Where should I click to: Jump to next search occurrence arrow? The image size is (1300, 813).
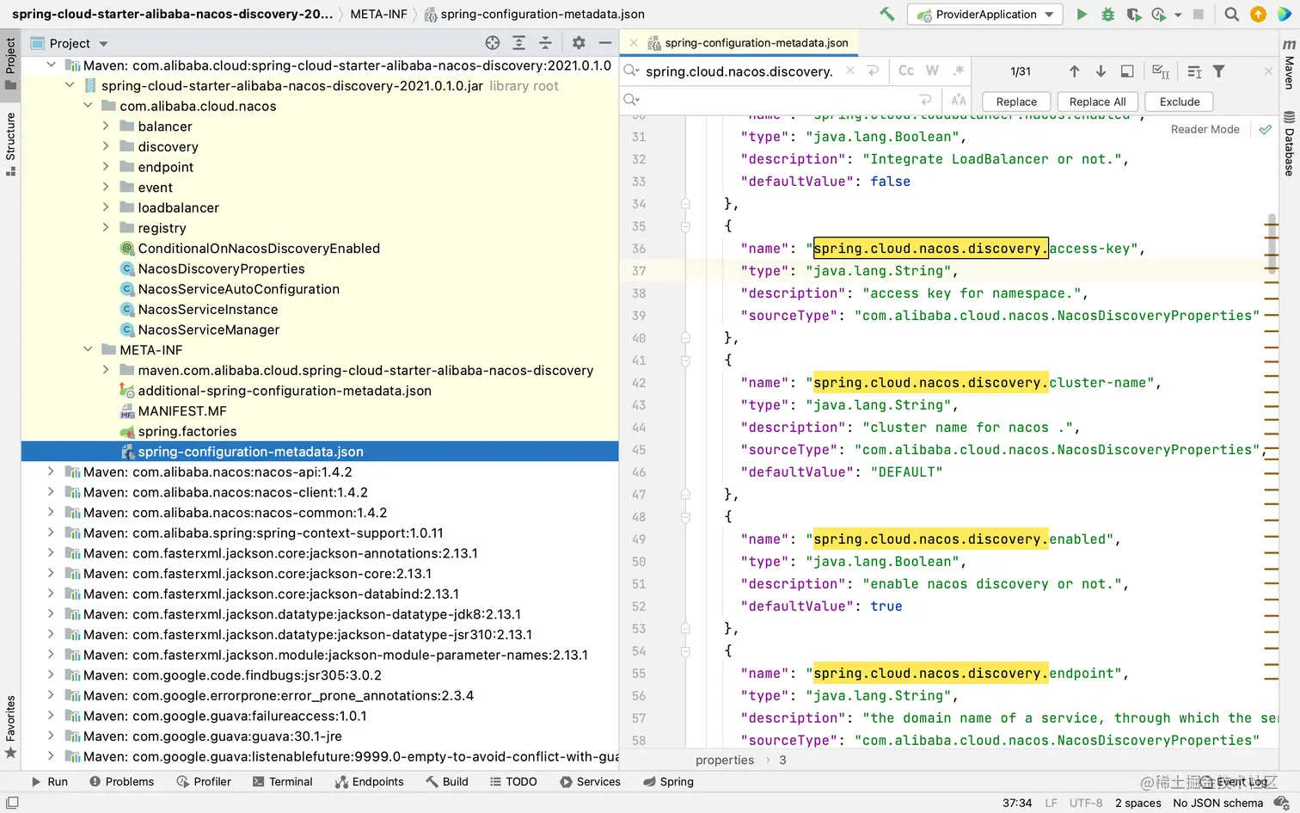click(x=1101, y=71)
